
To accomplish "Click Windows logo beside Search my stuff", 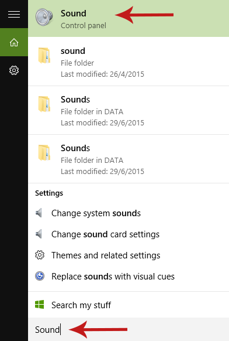I will 40,305.
